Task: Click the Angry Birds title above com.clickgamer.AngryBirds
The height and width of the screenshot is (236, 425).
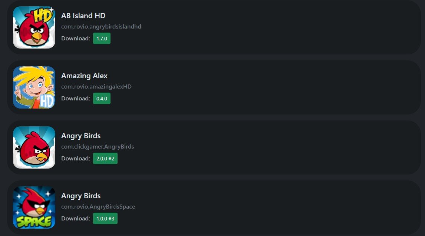Action: (x=81, y=136)
